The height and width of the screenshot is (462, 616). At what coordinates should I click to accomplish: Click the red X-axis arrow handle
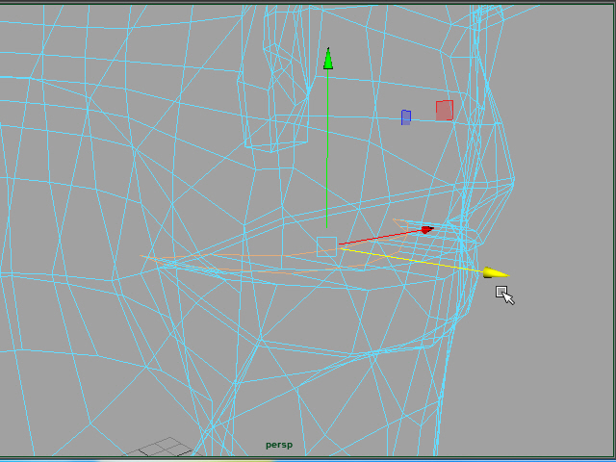pos(427,229)
